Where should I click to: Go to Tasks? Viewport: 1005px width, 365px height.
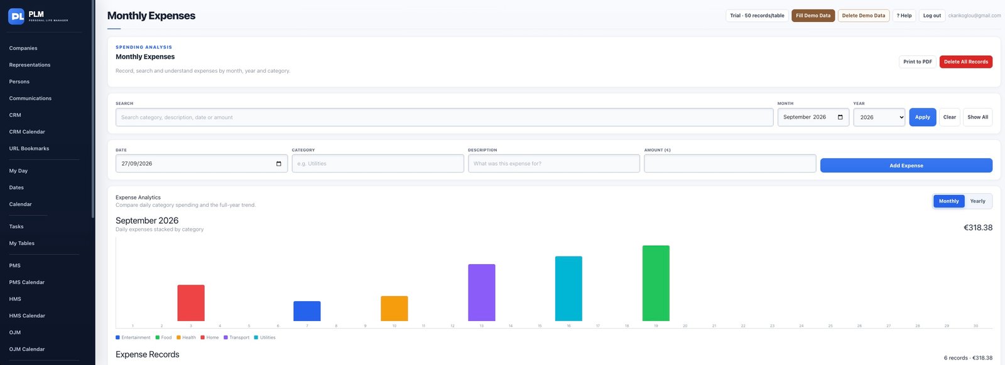[16, 226]
